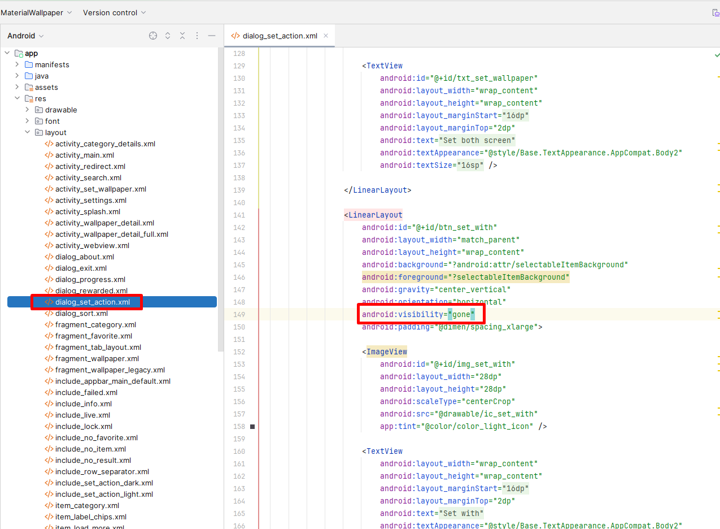Screen dimensions: 720x529
Task: Select activity_redirect.xml file
Action: [x=90, y=166]
